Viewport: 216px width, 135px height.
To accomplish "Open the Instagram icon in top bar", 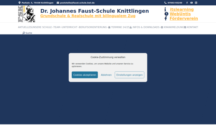I will [x=196, y=3].
